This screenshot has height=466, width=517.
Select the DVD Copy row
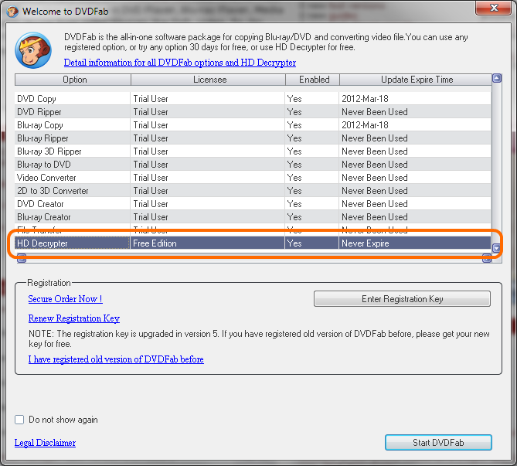pyautogui.click(x=253, y=99)
